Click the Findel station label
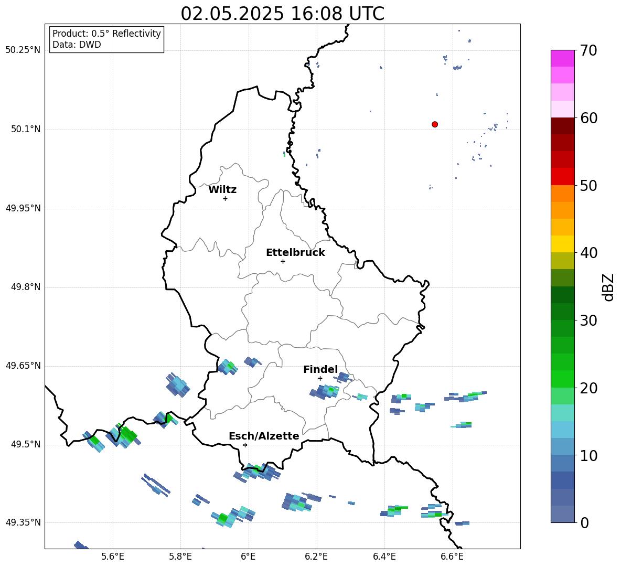The image size is (621, 567). [x=320, y=369]
